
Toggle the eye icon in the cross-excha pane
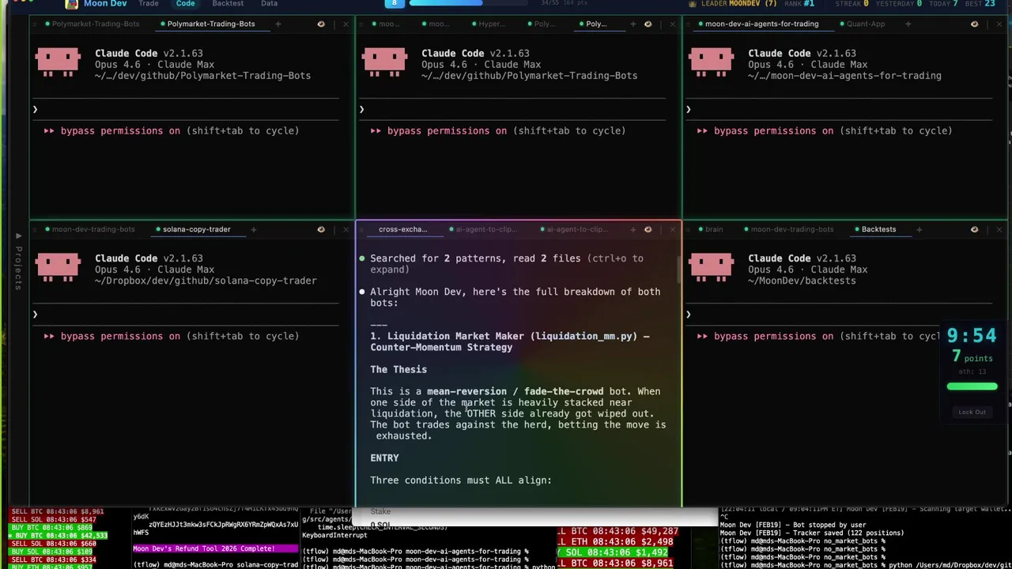click(648, 229)
